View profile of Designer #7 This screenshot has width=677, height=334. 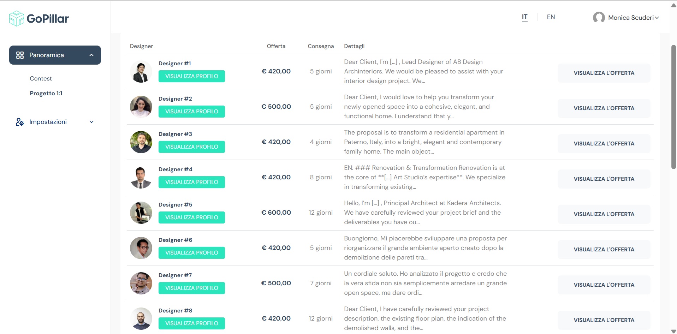click(192, 288)
